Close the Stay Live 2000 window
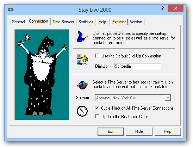Image resolution: width=193 pixels, height=148 pixels. pyautogui.click(x=175, y=8)
